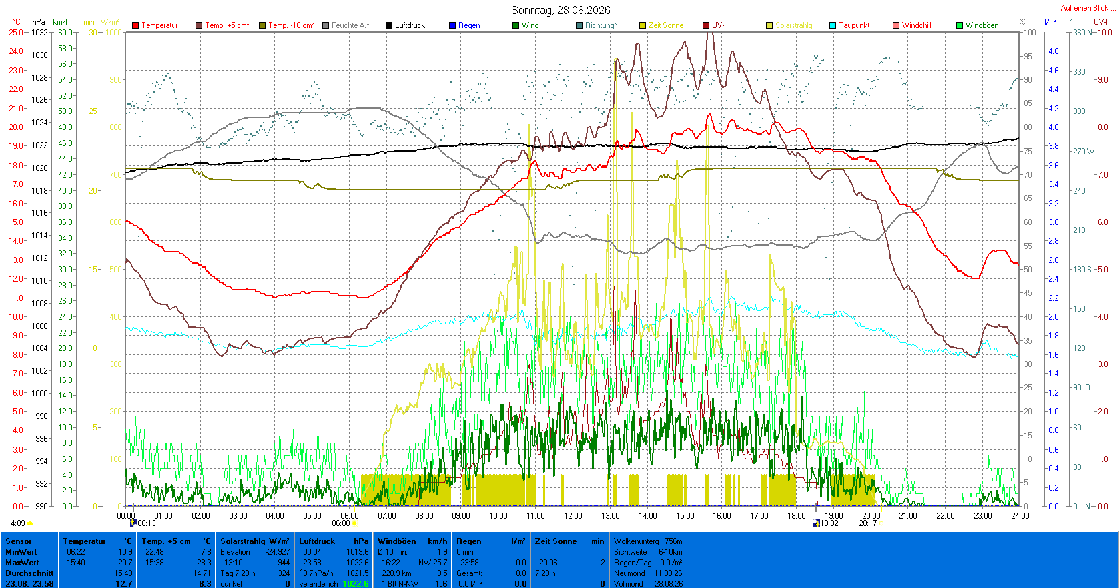Click the salmon Windchill swatch
This screenshot has height=588, width=1119.
tap(896, 25)
